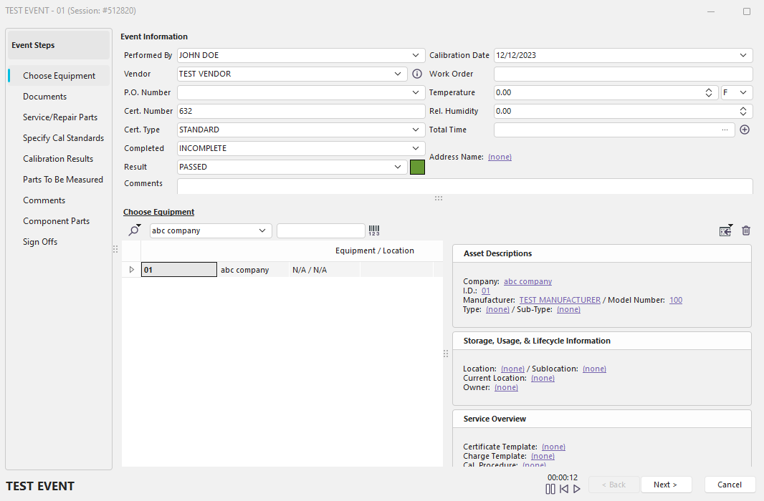
Task: Go to Calibration Results step
Action: tap(58, 159)
